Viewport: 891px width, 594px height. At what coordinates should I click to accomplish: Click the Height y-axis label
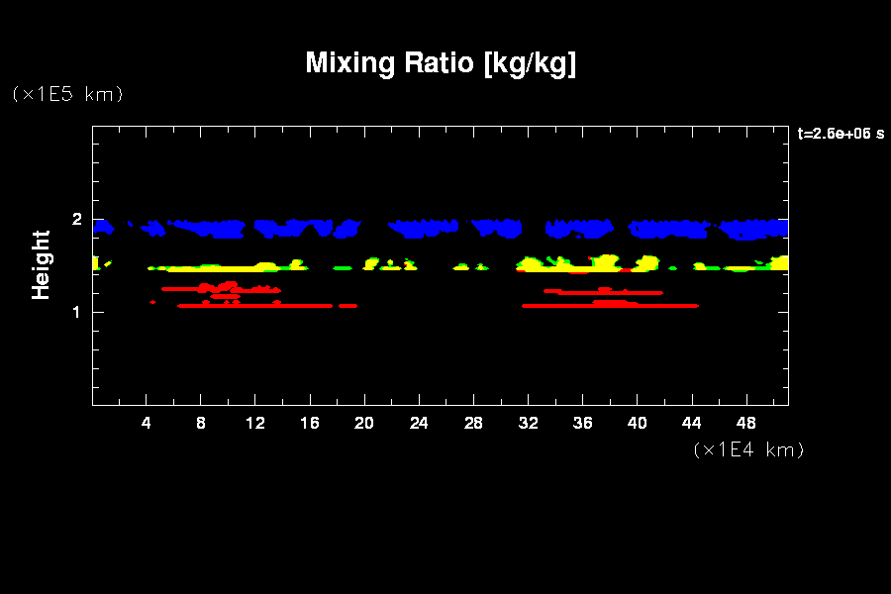point(41,264)
